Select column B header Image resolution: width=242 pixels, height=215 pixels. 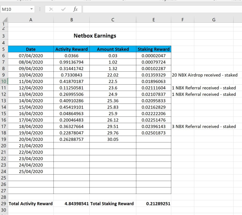point(72,20)
